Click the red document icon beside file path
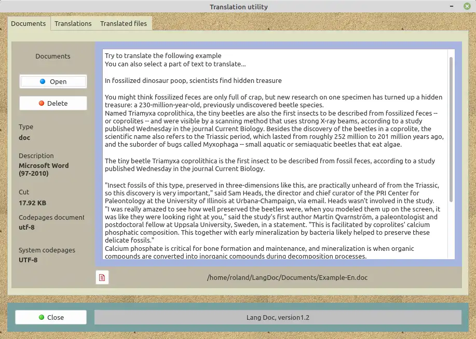This screenshot has width=476, height=339. click(102, 277)
